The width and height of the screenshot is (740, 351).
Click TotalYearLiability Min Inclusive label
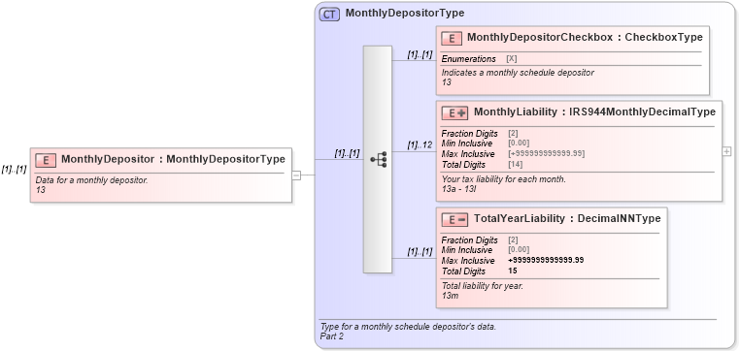[x=467, y=250]
